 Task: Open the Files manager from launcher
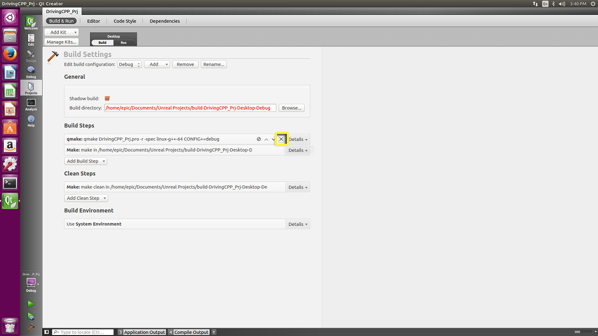(10, 35)
